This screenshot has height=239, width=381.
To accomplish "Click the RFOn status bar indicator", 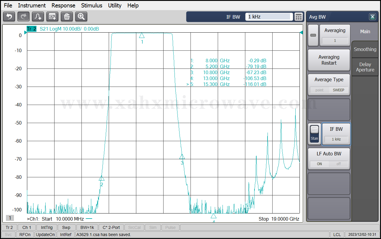I will pos(25,235).
